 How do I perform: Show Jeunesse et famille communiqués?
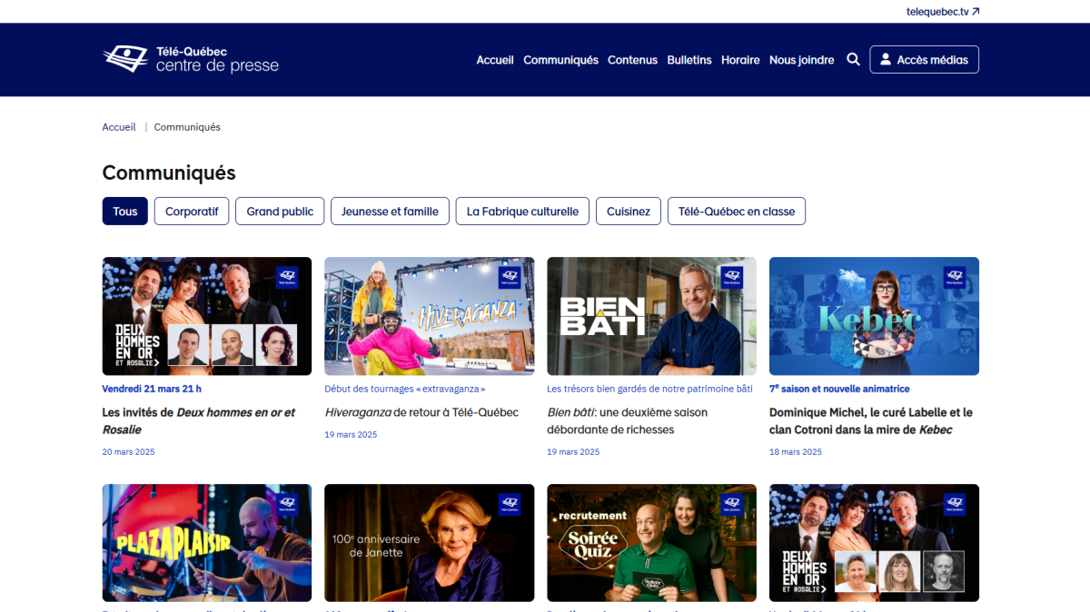tap(390, 212)
